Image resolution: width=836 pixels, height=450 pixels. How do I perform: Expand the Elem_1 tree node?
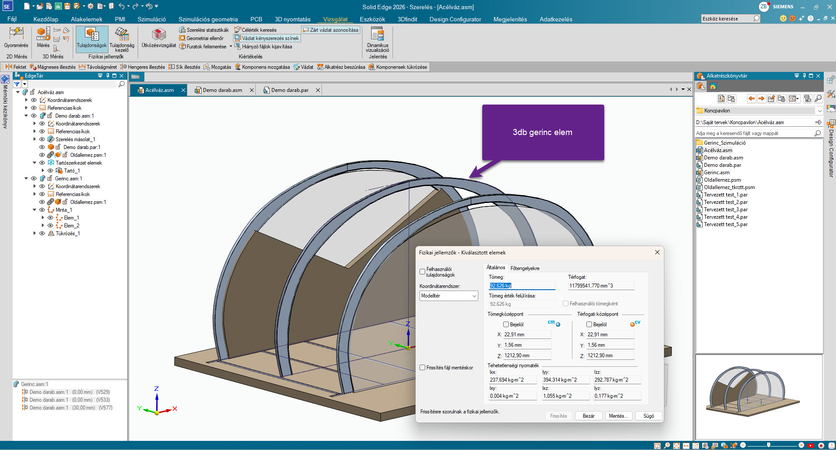43,218
